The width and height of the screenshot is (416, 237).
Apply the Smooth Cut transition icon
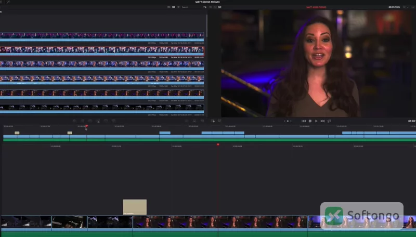[x=202, y=121]
